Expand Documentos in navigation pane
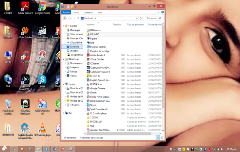Image resolution: width=240 pixels, height=152 pixels. tap(65, 63)
